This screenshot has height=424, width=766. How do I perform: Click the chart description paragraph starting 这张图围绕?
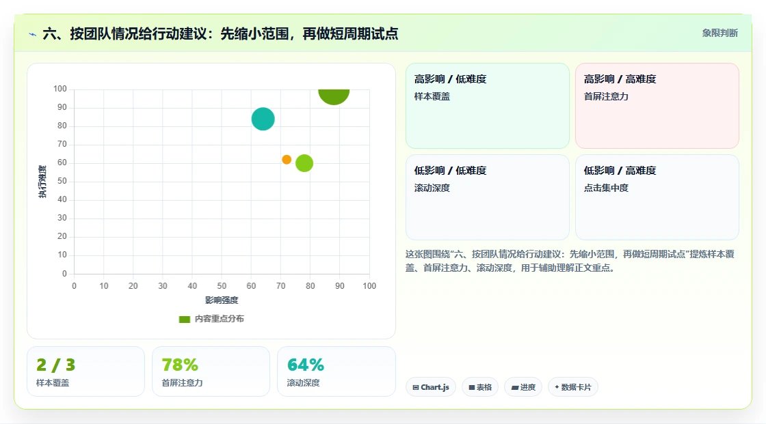coord(570,261)
